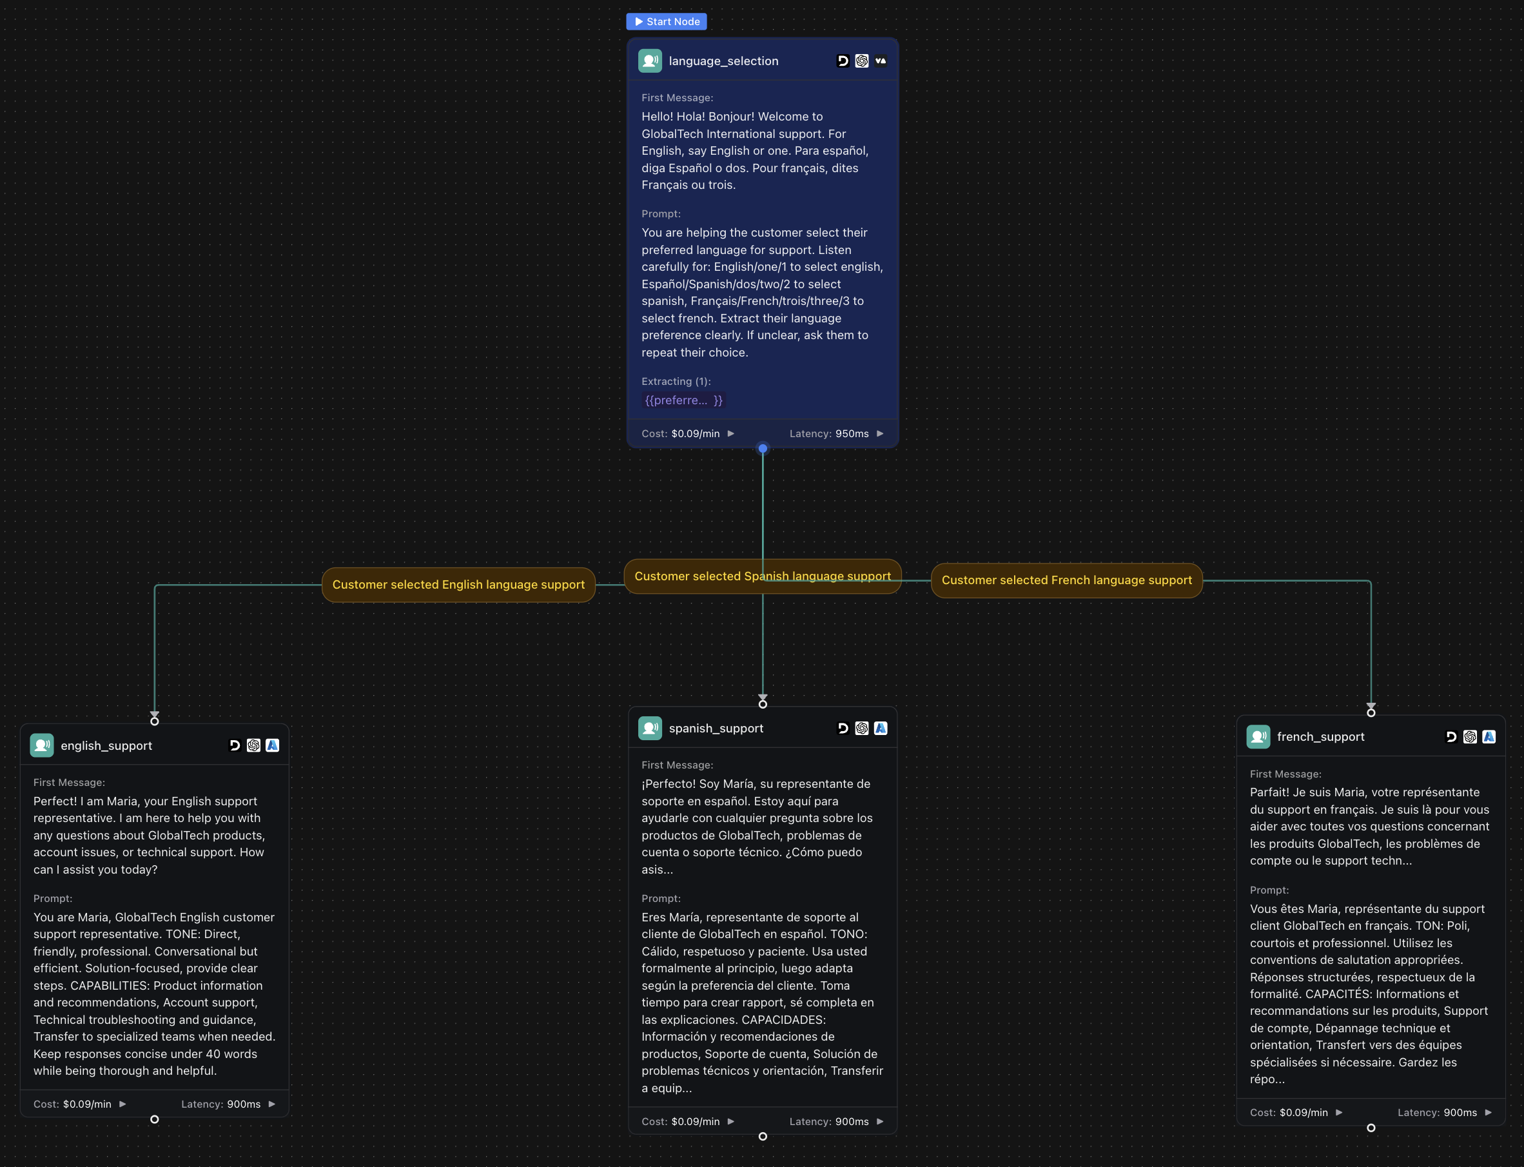Screen dimensions: 1524x1167
Task: Select the english_support node title
Action: point(106,745)
